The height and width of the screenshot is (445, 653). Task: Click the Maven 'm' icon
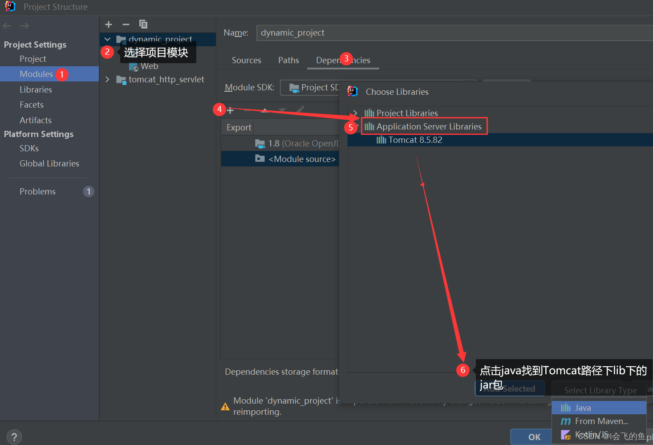pos(566,421)
